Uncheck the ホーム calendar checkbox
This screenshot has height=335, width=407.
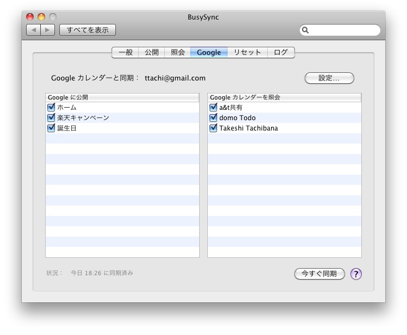[x=52, y=108]
